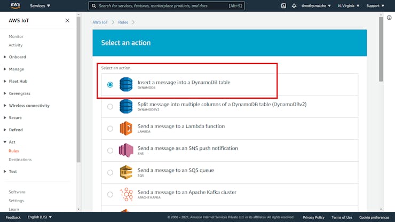Open the Services dropdown
The image size is (395, 222).
[40, 6]
